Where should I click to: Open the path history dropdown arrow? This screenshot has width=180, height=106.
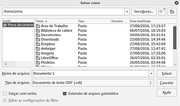point(127,12)
